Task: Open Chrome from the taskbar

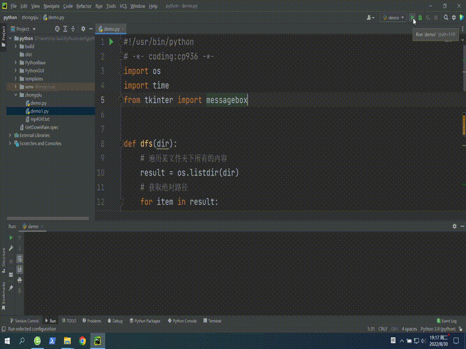Action: tap(82, 341)
